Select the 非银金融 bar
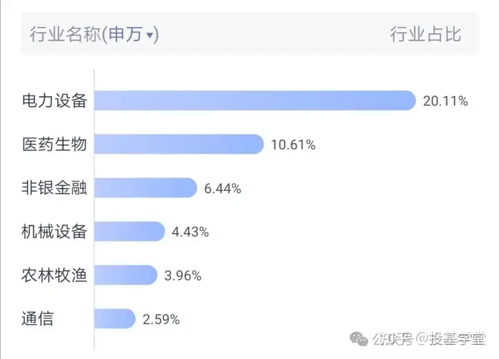 (146, 187)
